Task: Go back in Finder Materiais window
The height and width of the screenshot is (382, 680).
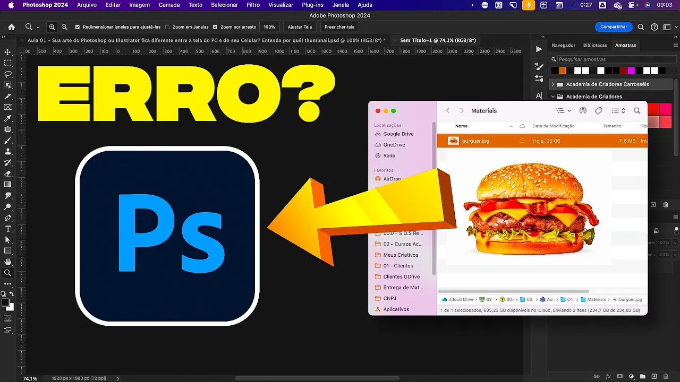Action: (x=448, y=111)
